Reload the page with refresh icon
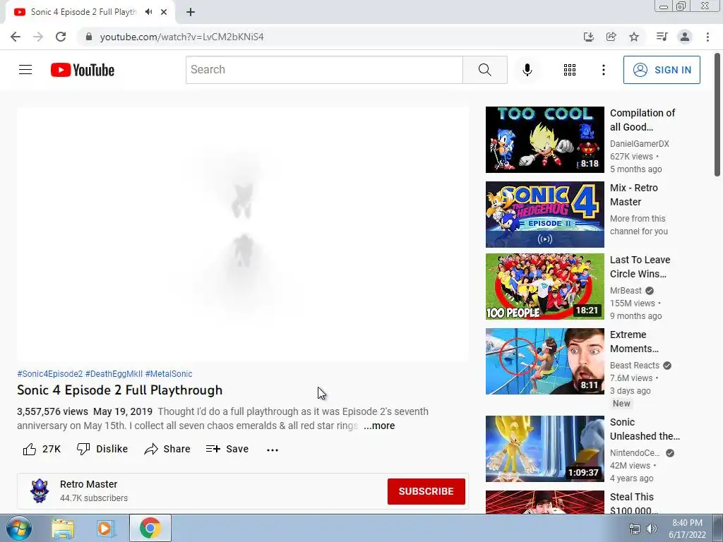The height and width of the screenshot is (542, 723). click(x=61, y=37)
